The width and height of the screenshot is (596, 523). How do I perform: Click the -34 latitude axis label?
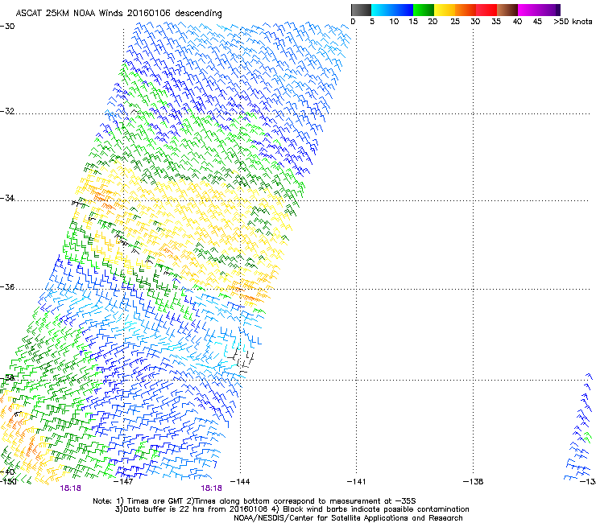point(7,198)
